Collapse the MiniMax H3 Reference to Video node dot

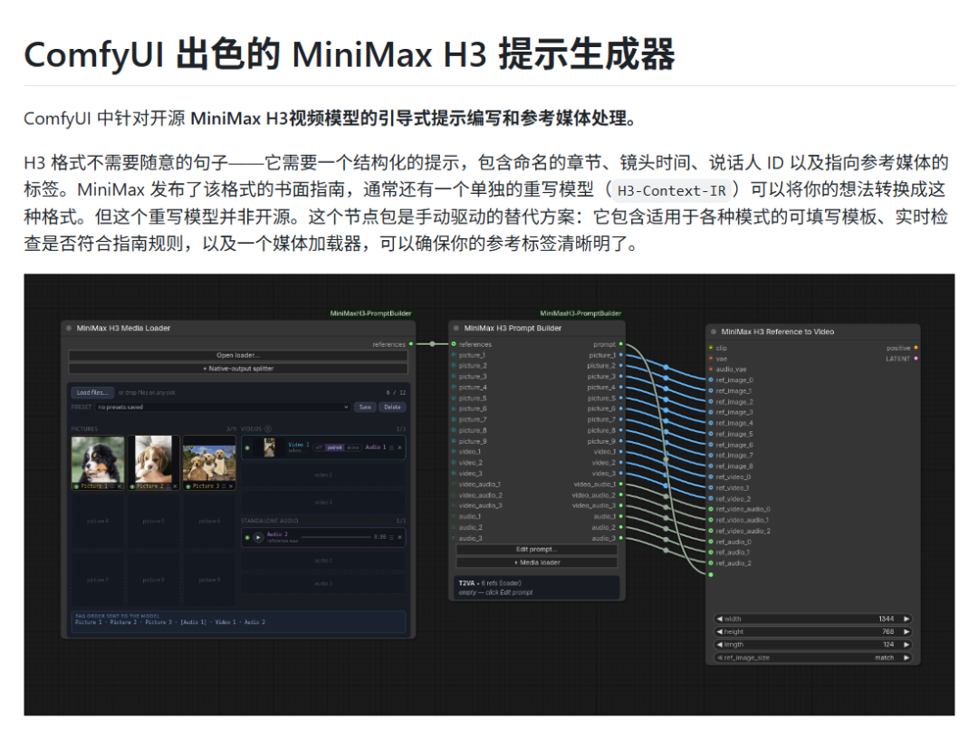[x=714, y=331]
